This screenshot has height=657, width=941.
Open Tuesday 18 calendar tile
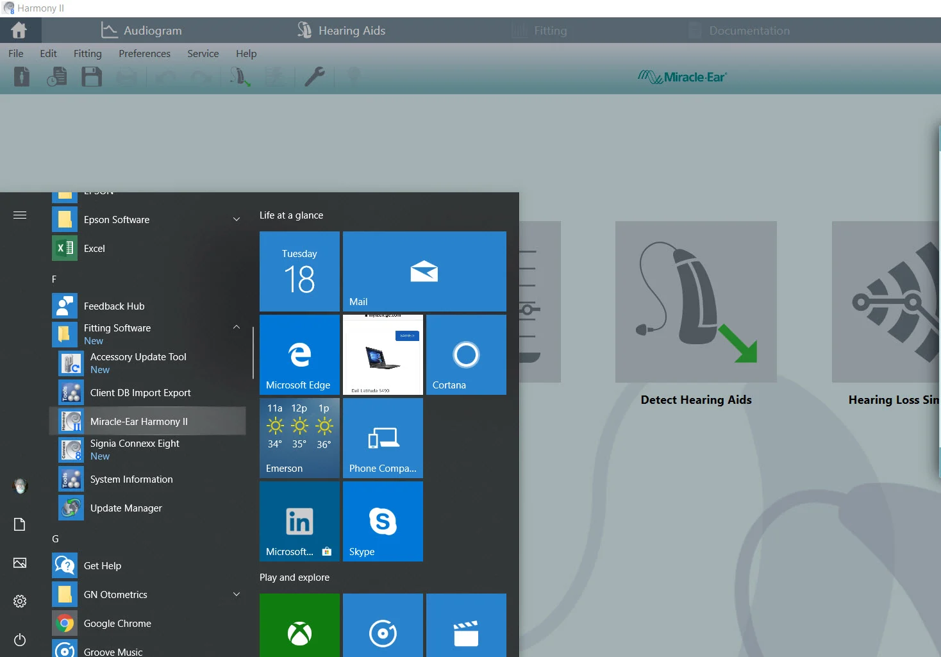(299, 271)
